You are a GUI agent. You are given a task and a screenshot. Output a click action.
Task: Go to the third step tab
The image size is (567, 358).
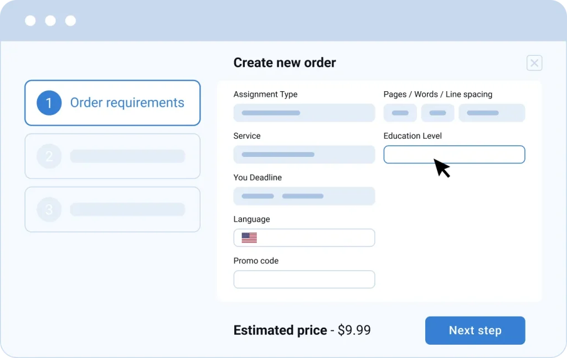click(x=112, y=209)
